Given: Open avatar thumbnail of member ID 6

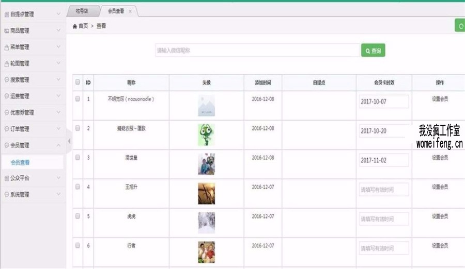Looking at the screenshot, I should tap(206, 252).
